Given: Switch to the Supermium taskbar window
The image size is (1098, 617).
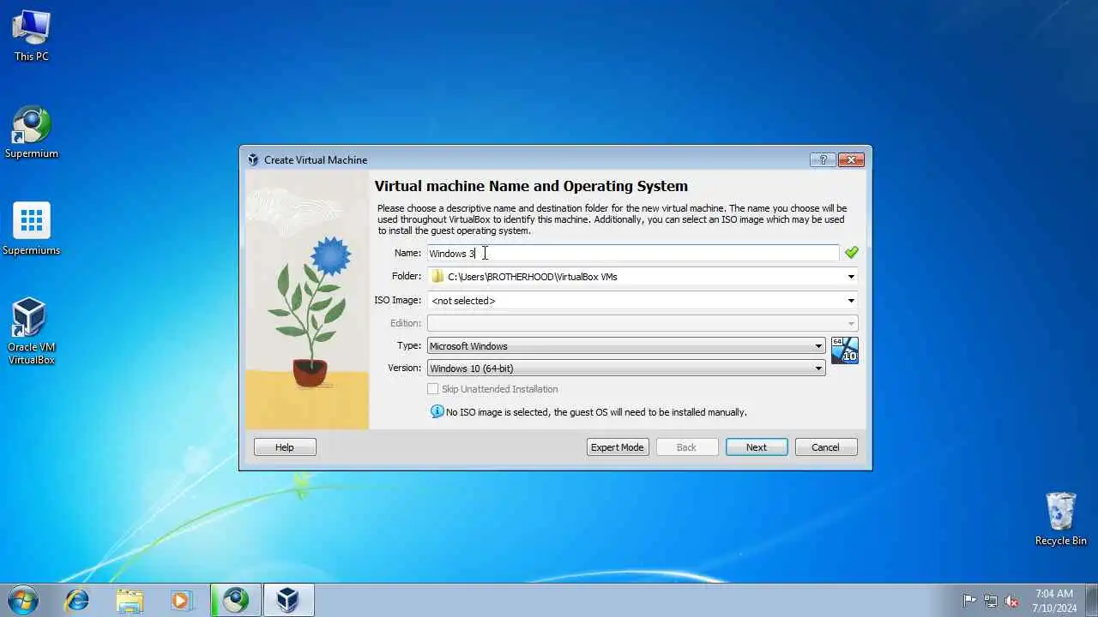Looking at the screenshot, I should (x=236, y=600).
